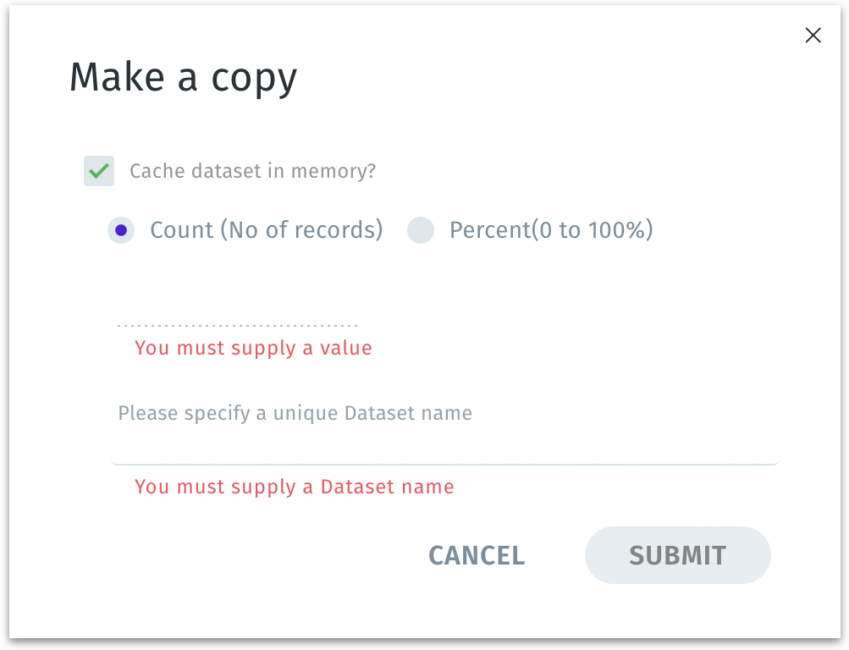Uncheck the Cache dataset in memory checkbox

click(x=99, y=171)
